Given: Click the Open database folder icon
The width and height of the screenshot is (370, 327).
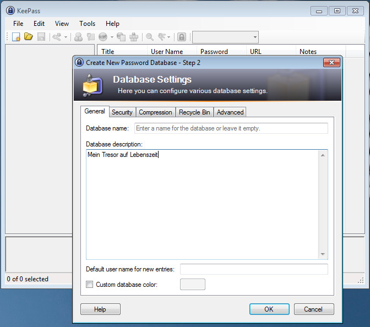Looking at the screenshot, I should tap(29, 36).
